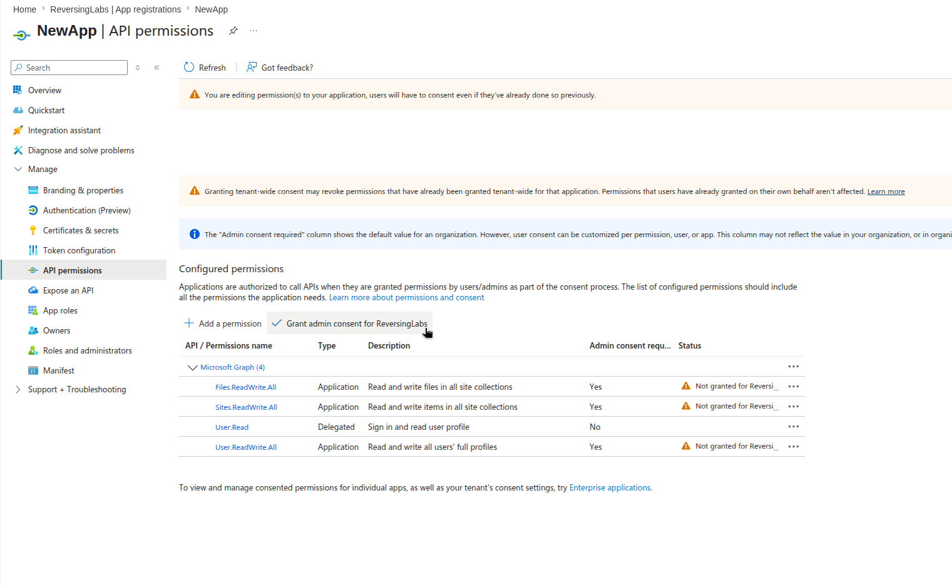Click the Certificates & secrets key icon
The image size is (952, 585).
coord(33,230)
